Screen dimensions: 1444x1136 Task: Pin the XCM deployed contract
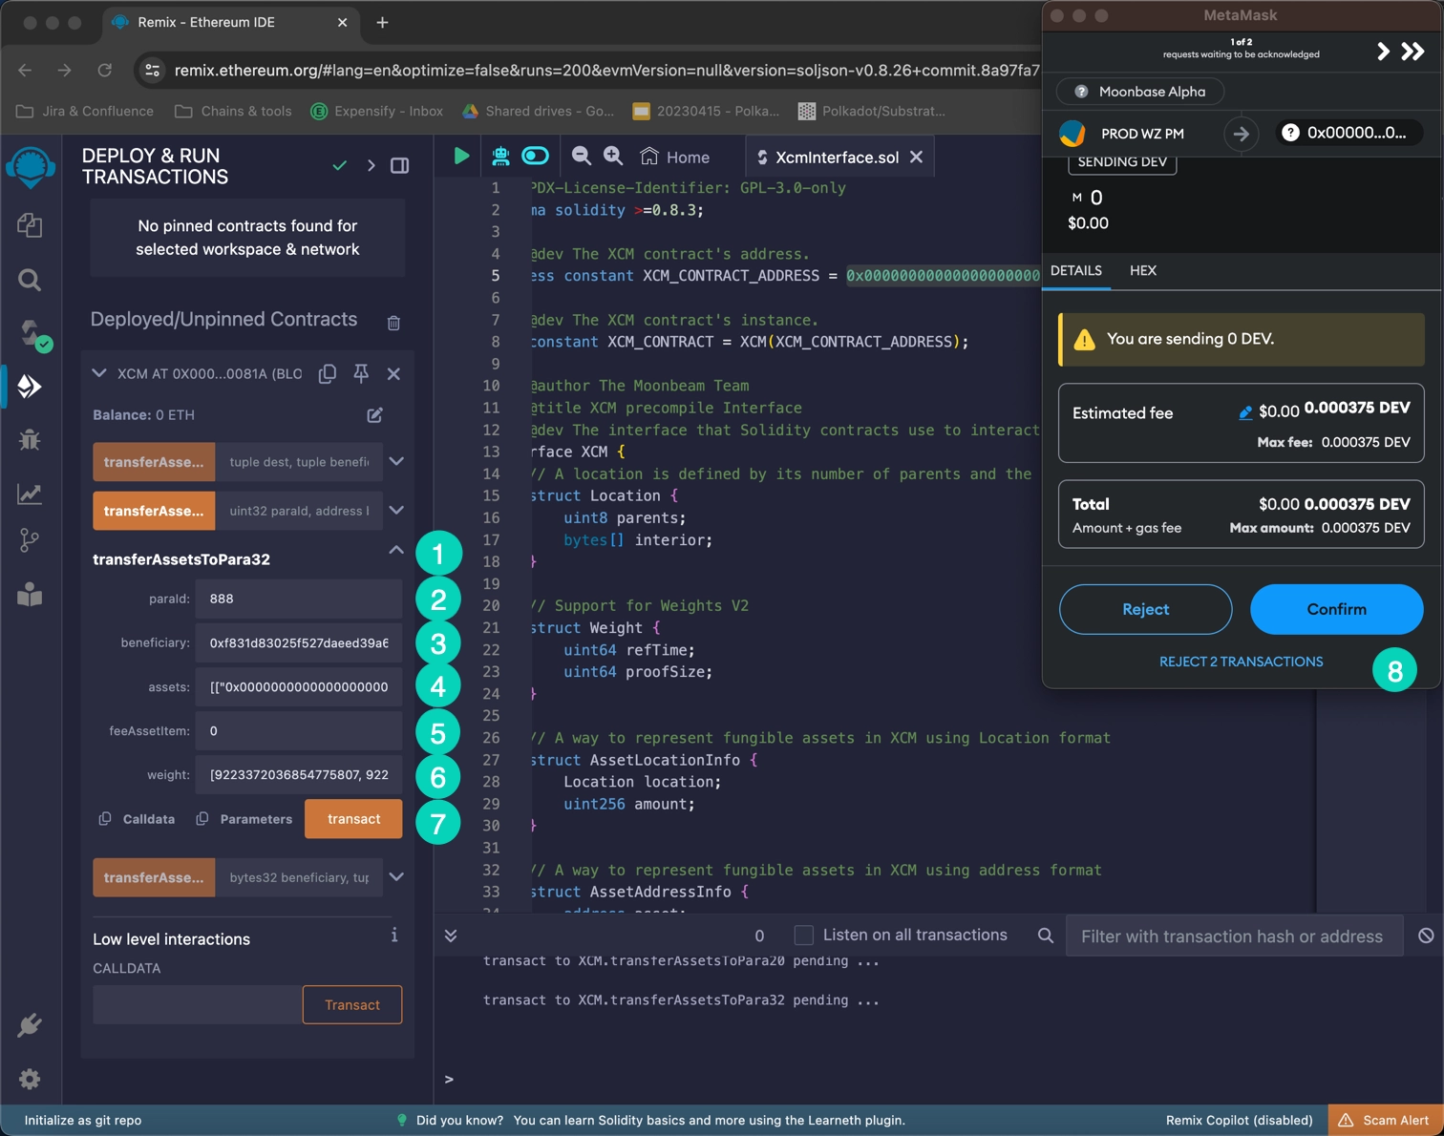(x=361, y=373)
